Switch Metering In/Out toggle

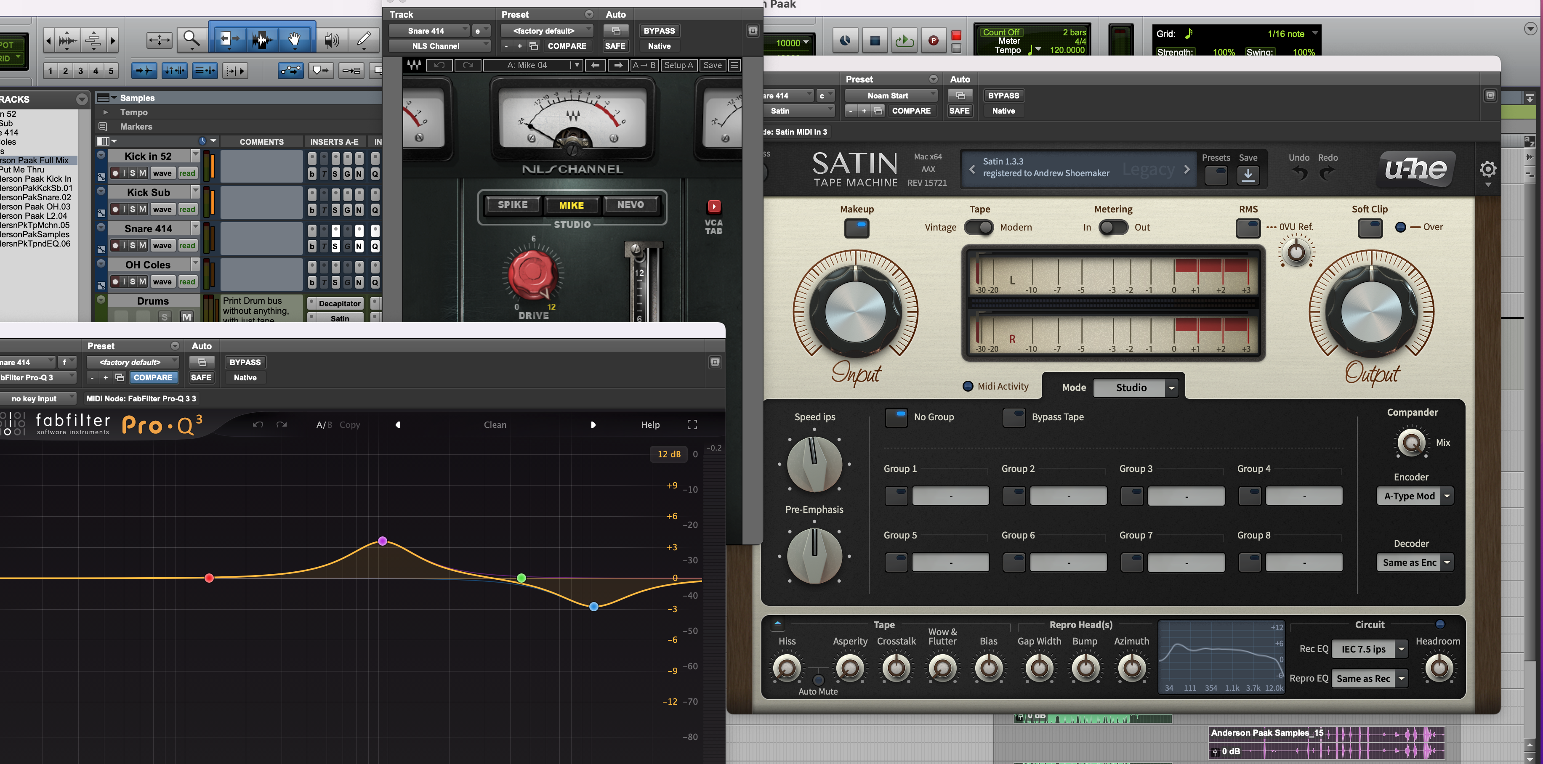tap(1113, 228)
